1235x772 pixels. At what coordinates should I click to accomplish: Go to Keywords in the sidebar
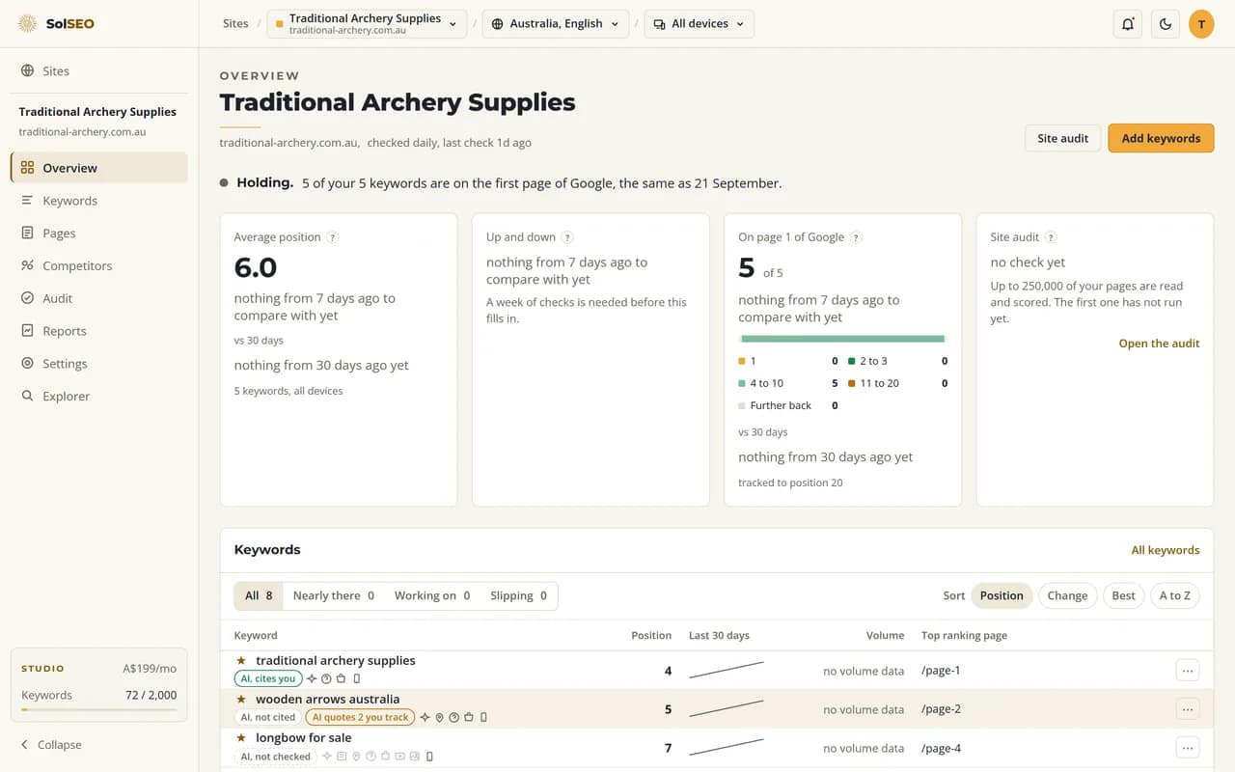click(98, 201)
